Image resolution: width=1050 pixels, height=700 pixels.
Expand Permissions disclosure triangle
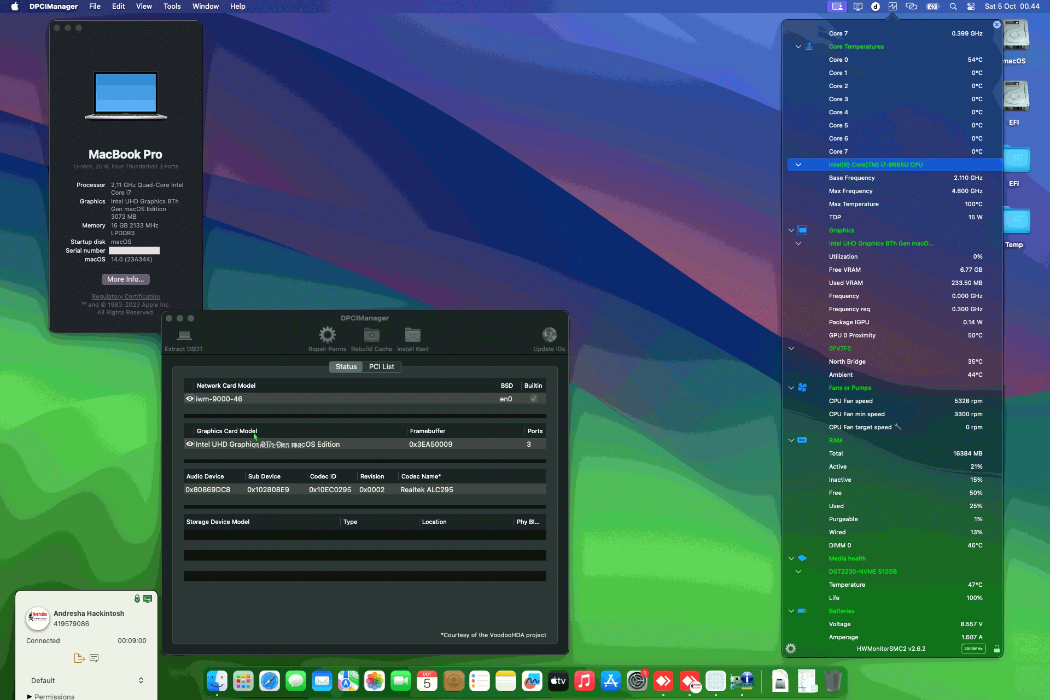click(x=30, y=696)
